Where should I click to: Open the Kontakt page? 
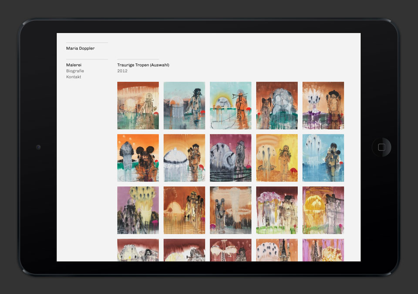click(x=74, y=77)
